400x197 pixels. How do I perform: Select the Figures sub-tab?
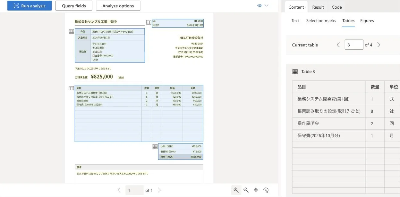[367, 21]
